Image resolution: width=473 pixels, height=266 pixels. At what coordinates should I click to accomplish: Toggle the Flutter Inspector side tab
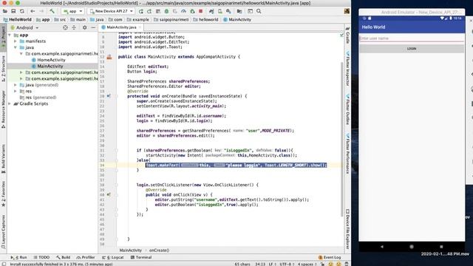347,69
